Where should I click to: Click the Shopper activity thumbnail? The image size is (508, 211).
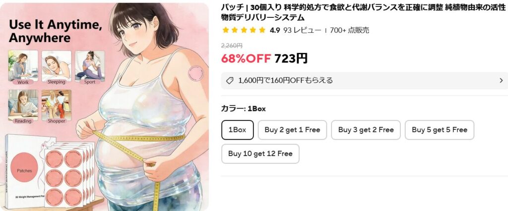[57, 107]
